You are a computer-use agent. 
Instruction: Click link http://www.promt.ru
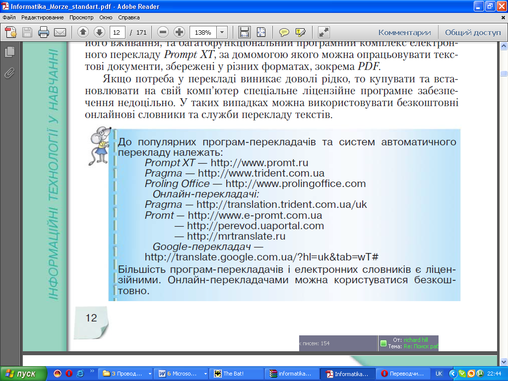point(259,163)
